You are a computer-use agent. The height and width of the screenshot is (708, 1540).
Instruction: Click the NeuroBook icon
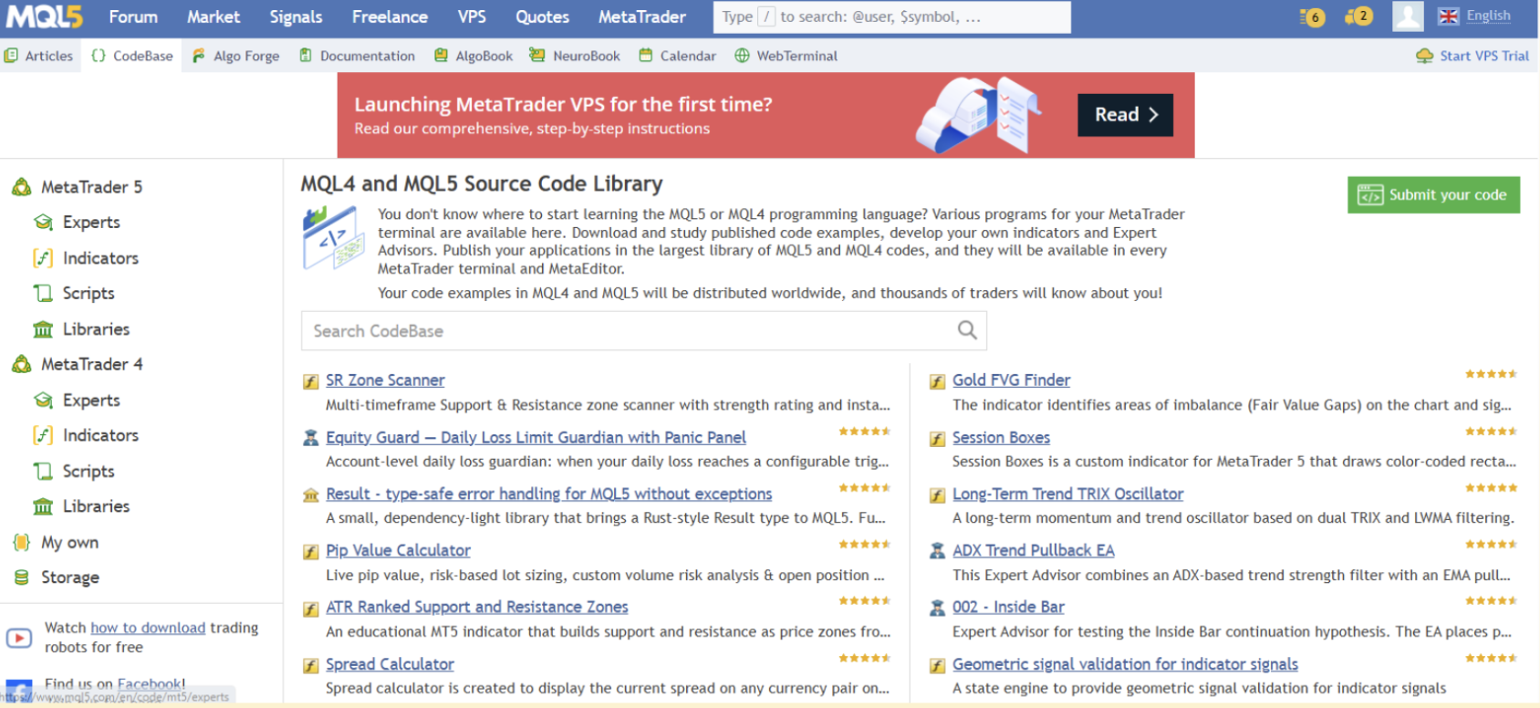536,56
